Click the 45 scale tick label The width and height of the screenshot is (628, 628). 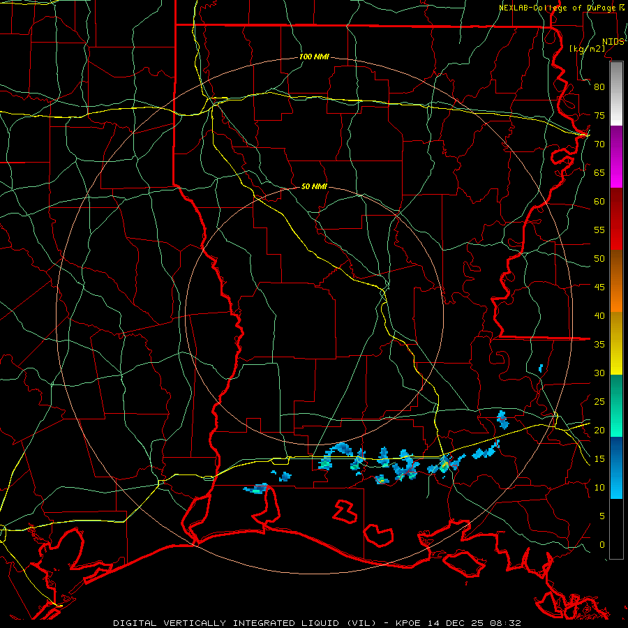click(599, 287)
